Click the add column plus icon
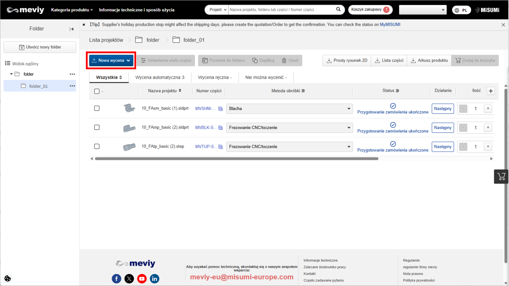The height and width of the screenshot is (286, 509). (491, 91)
